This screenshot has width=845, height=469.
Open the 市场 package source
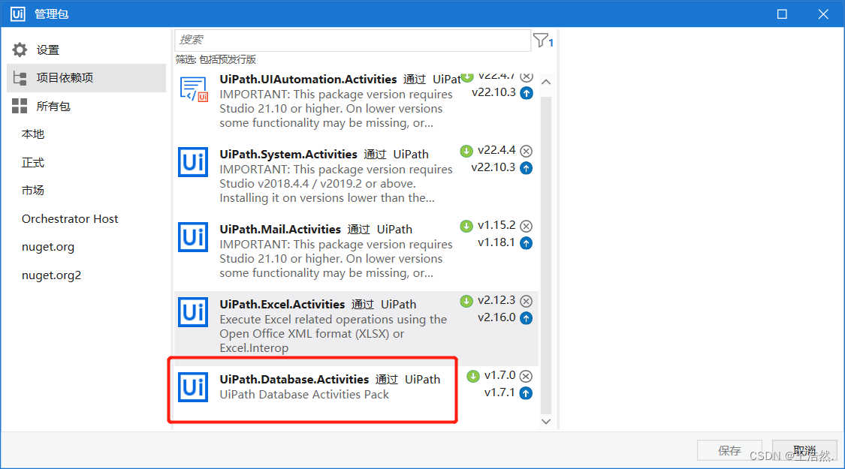click(32, 191)
